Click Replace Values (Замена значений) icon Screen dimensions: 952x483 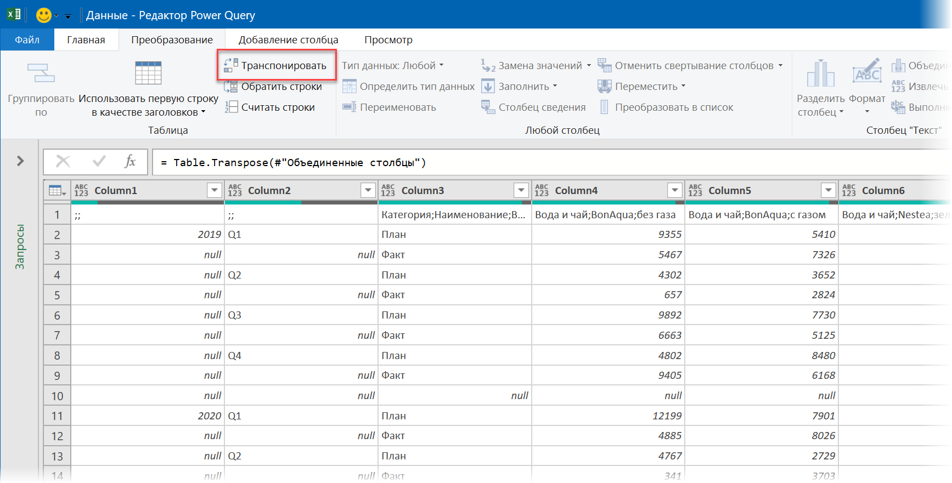(x=488, y=65)
